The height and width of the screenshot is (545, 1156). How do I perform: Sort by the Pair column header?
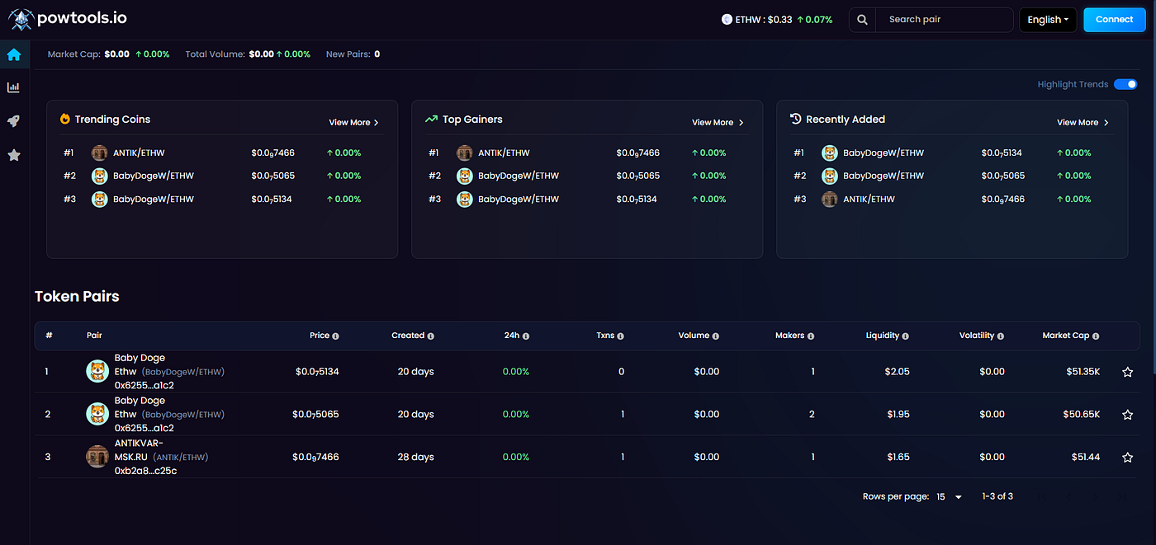94,336
